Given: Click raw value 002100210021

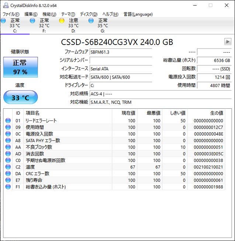Looking at the screenshot, I should click(x=208, y=167).
